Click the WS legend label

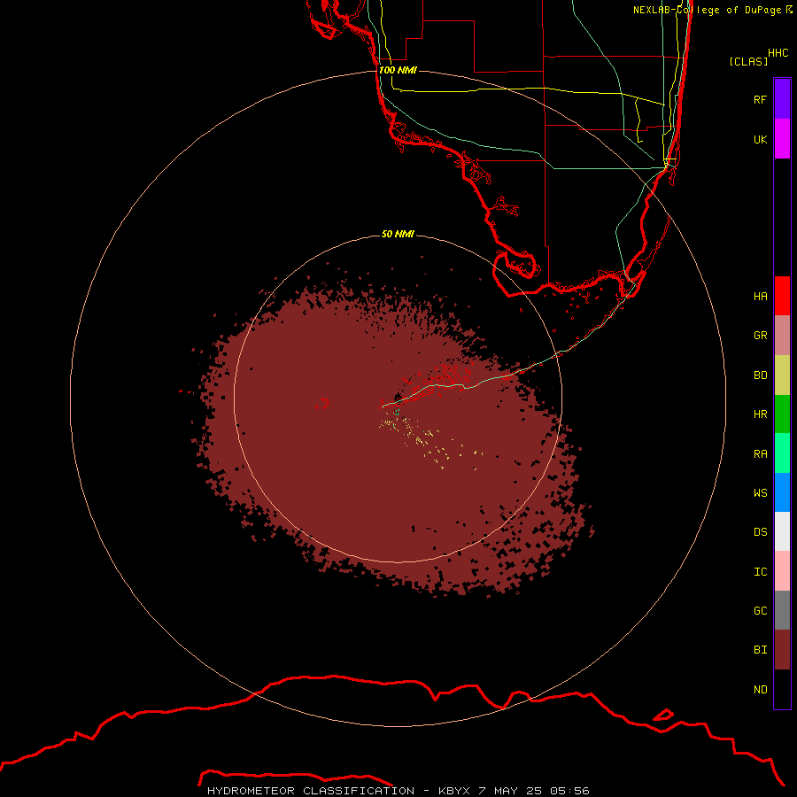760,493
